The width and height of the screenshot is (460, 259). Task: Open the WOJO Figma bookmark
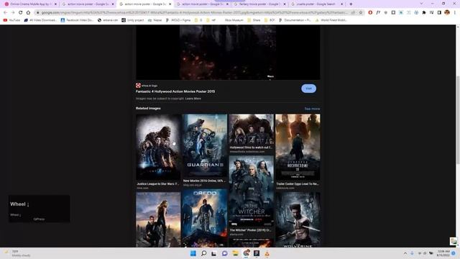click(x=178, y=20)
